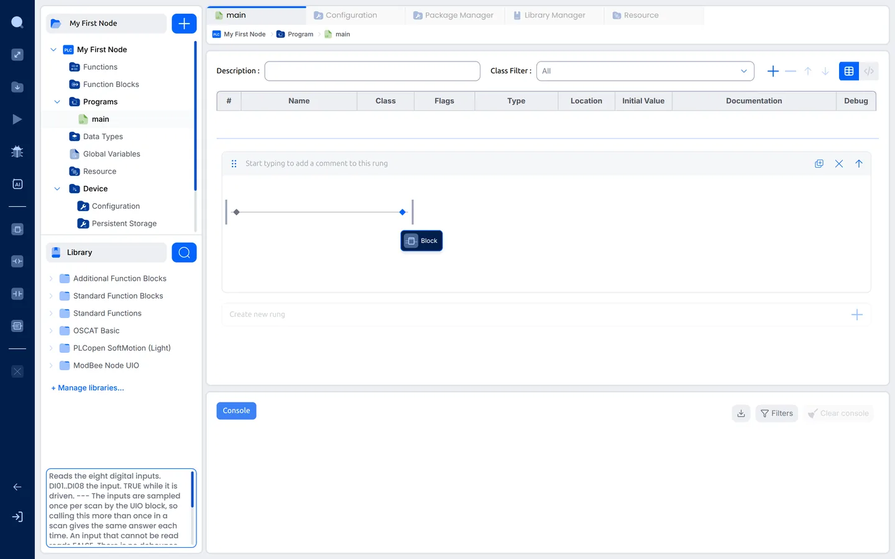Move rung up with arrow icon
This screenshot has height=559, width=895.
(859, 163)
